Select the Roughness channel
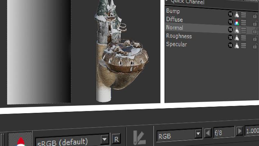This screenshot has height=146, width=259. click(179, 36)
